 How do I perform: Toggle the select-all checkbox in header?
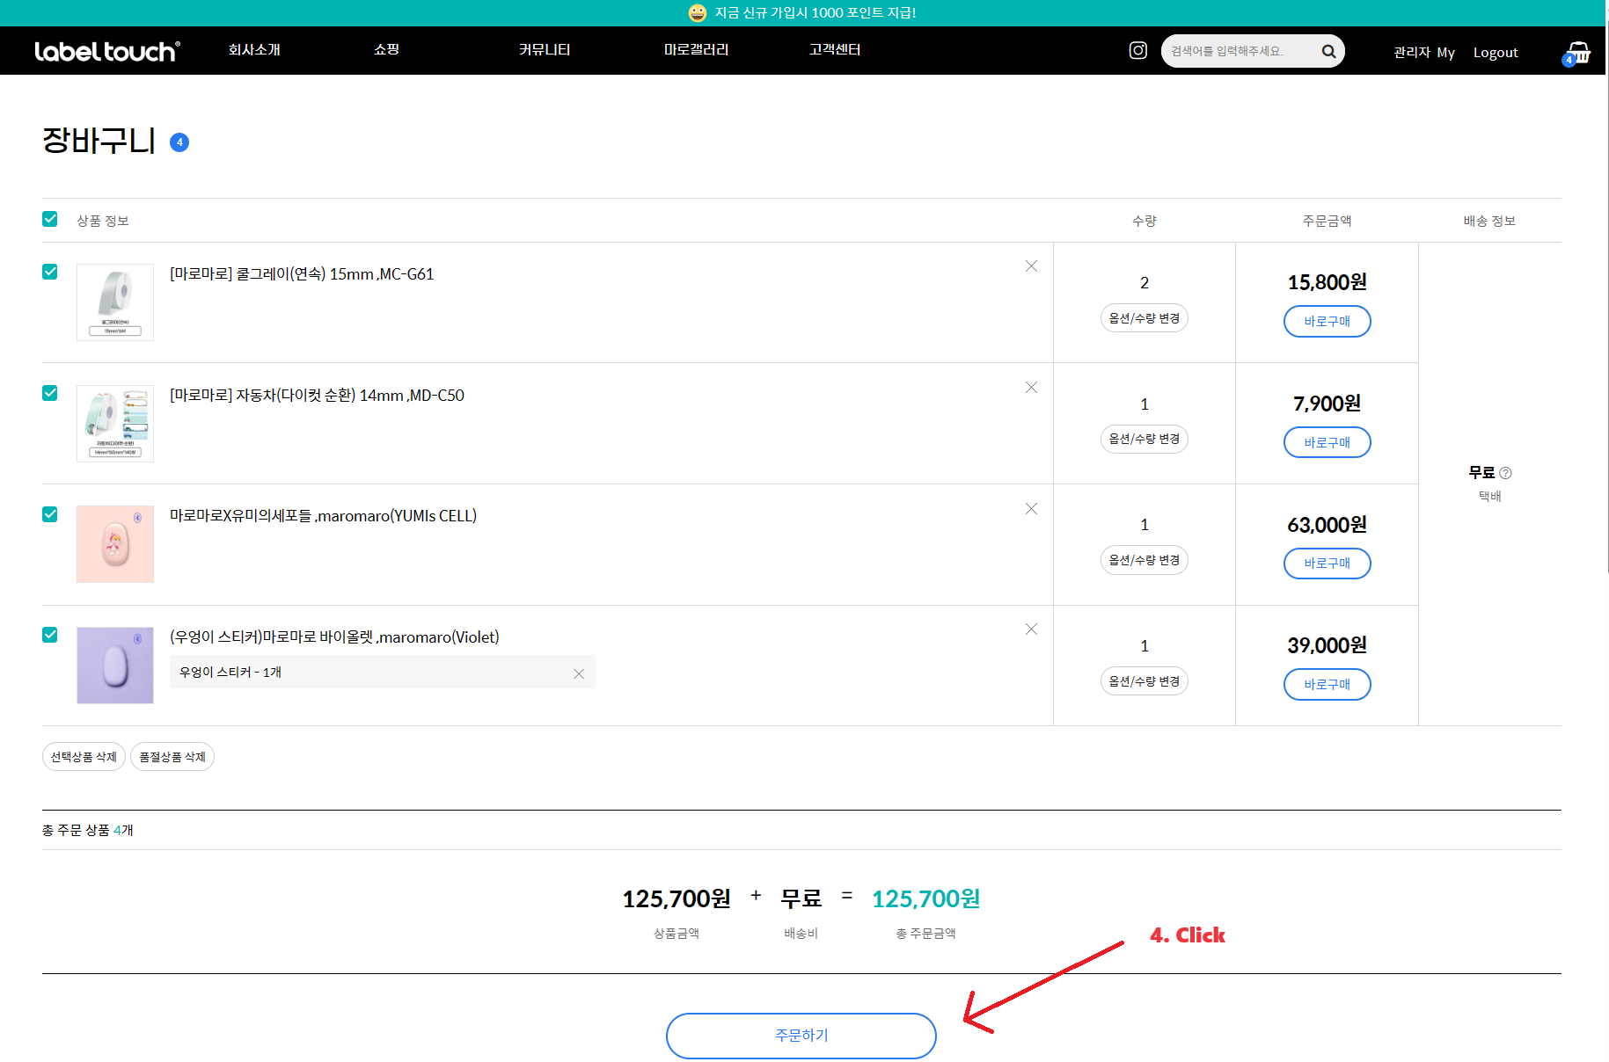pyautogui.click(x=50, y=219)
